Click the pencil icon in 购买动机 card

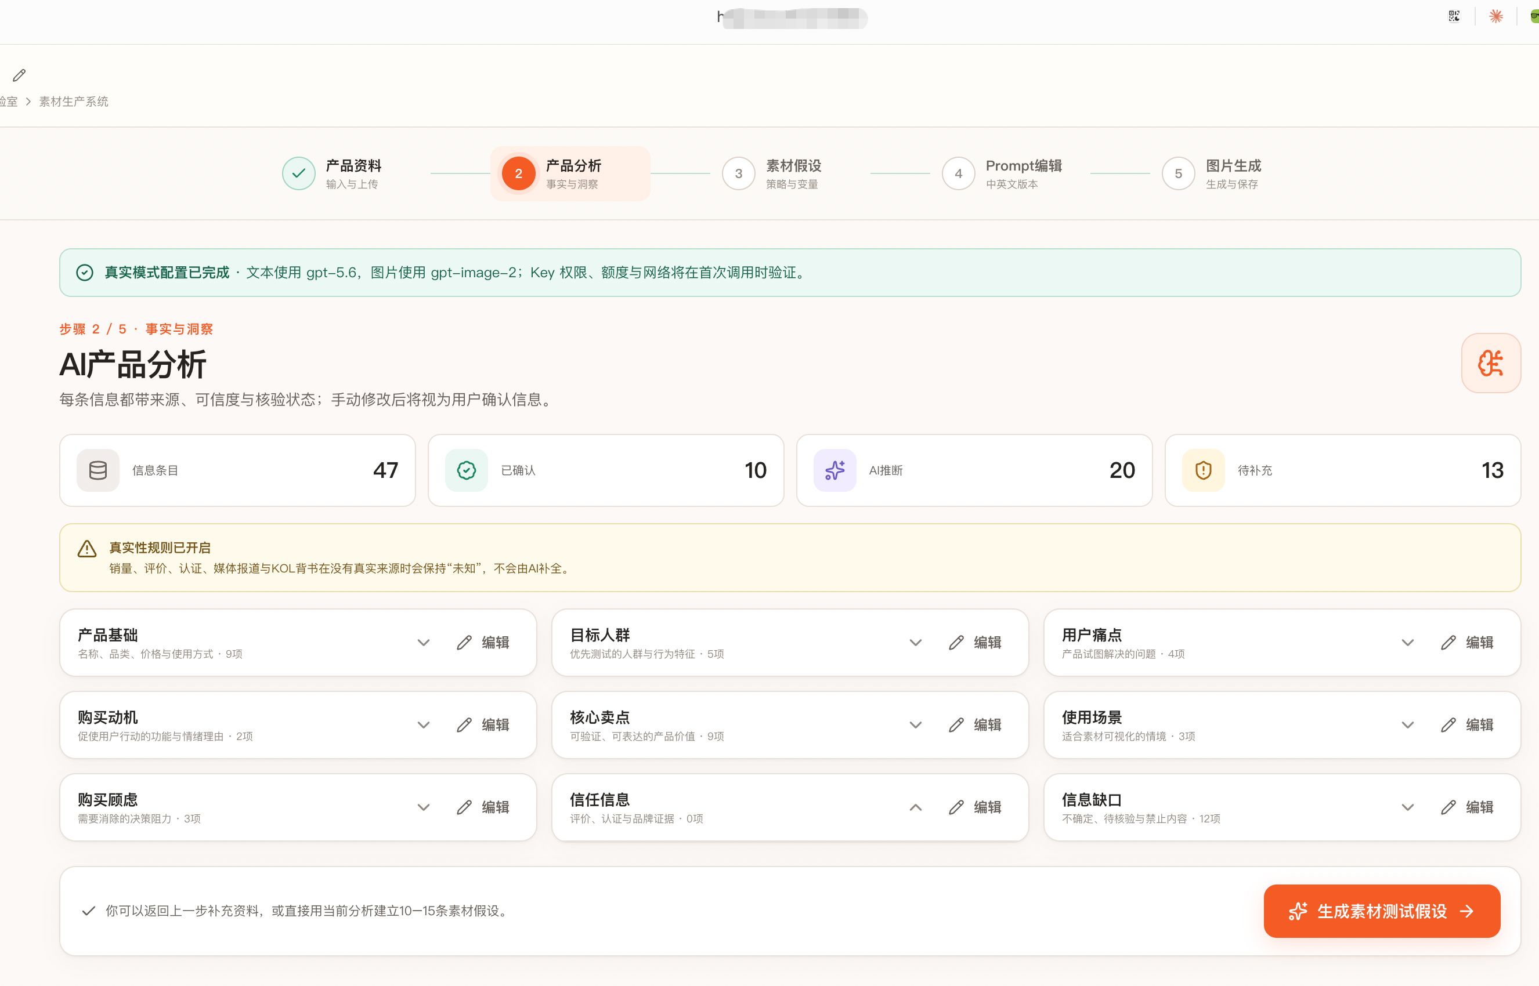[x=464, y=725]
